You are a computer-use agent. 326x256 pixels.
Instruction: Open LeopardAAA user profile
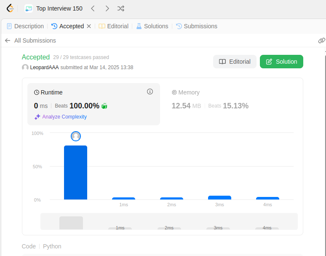click(x=44, y=67)
